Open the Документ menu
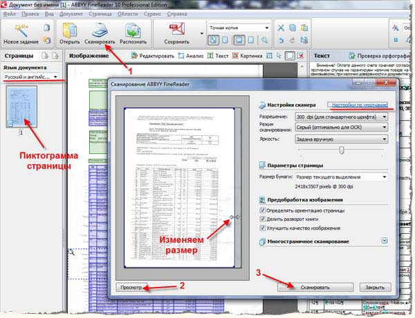Viewport: 415px width, 318px height. tap(71, 14)
